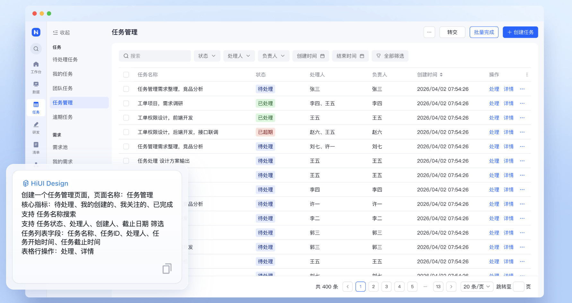The image size is (572, 303).
Task: Click the 创建任务 button
Action: click(520, 32)
